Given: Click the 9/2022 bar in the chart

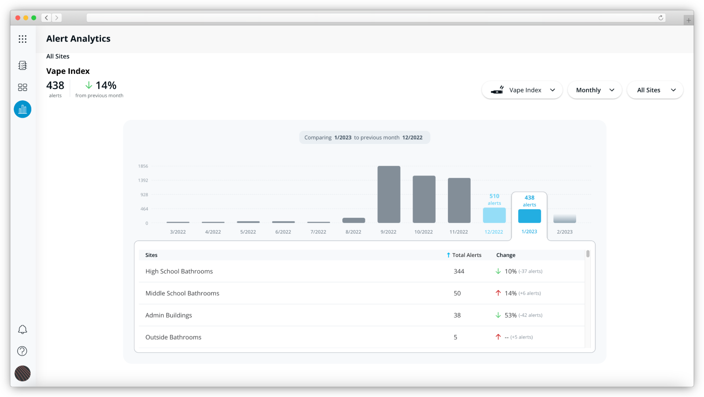Looking at the screenshot, I should point(389,193).
